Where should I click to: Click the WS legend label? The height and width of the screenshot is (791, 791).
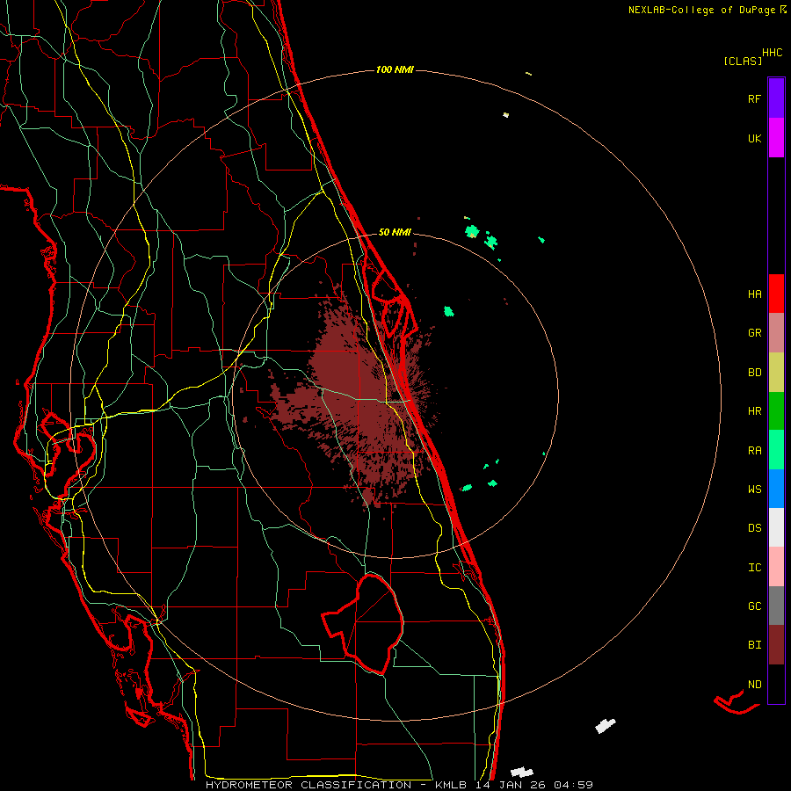point(754,490)
